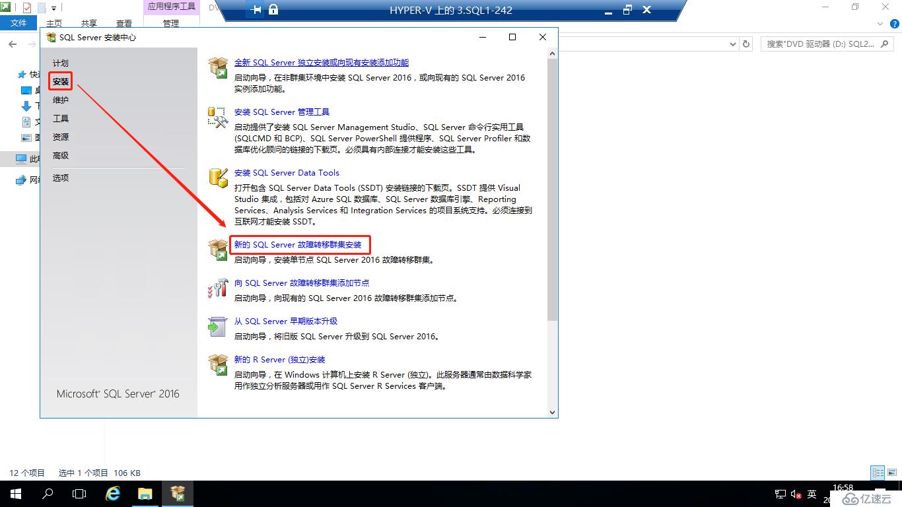This screenshot has height=507, width=902.
Task: Open 新的 R Server (独立)安装 link
Action: click(x=280, y=360)
